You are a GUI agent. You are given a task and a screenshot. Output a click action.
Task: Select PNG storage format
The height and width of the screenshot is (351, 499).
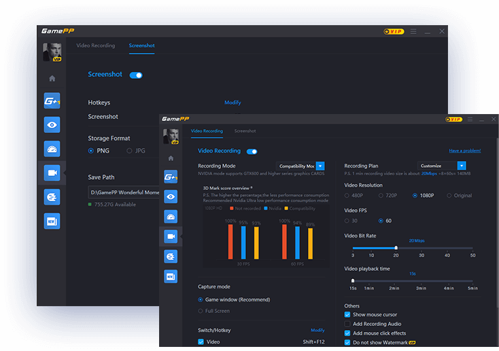click(x=91, y=151)
